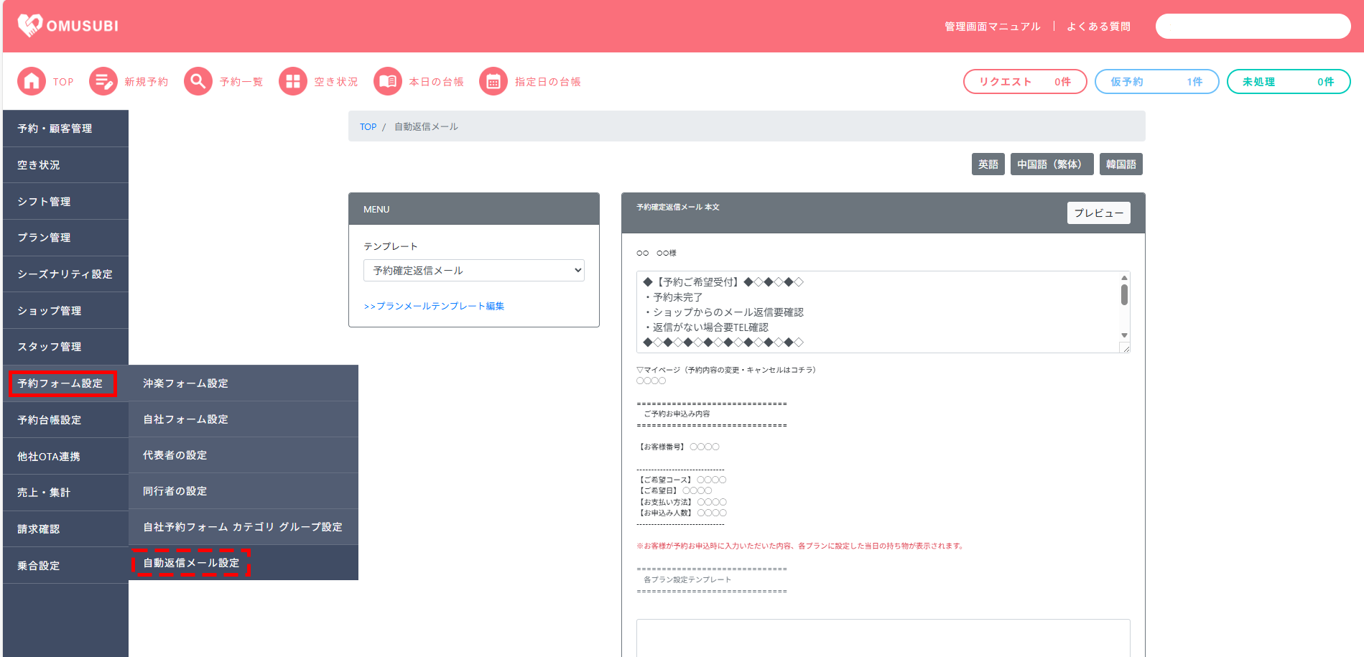The width and height of the screenshot is (1364, 657).
Task: Switch to the 英語 language button
Action: click(x=988, y=164)
